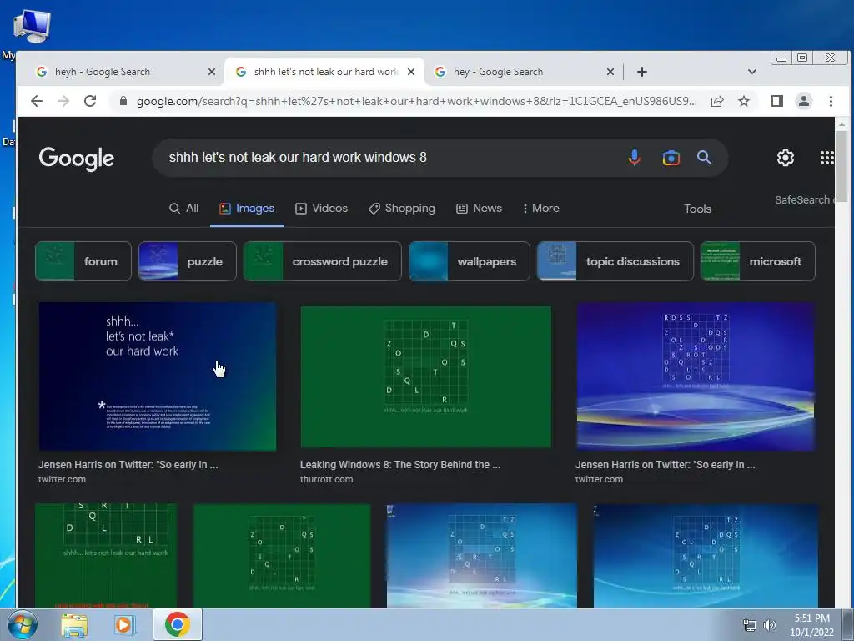The image size is (854, 641).
Task: Switch to Videos results
Action: tap(321, 208)
